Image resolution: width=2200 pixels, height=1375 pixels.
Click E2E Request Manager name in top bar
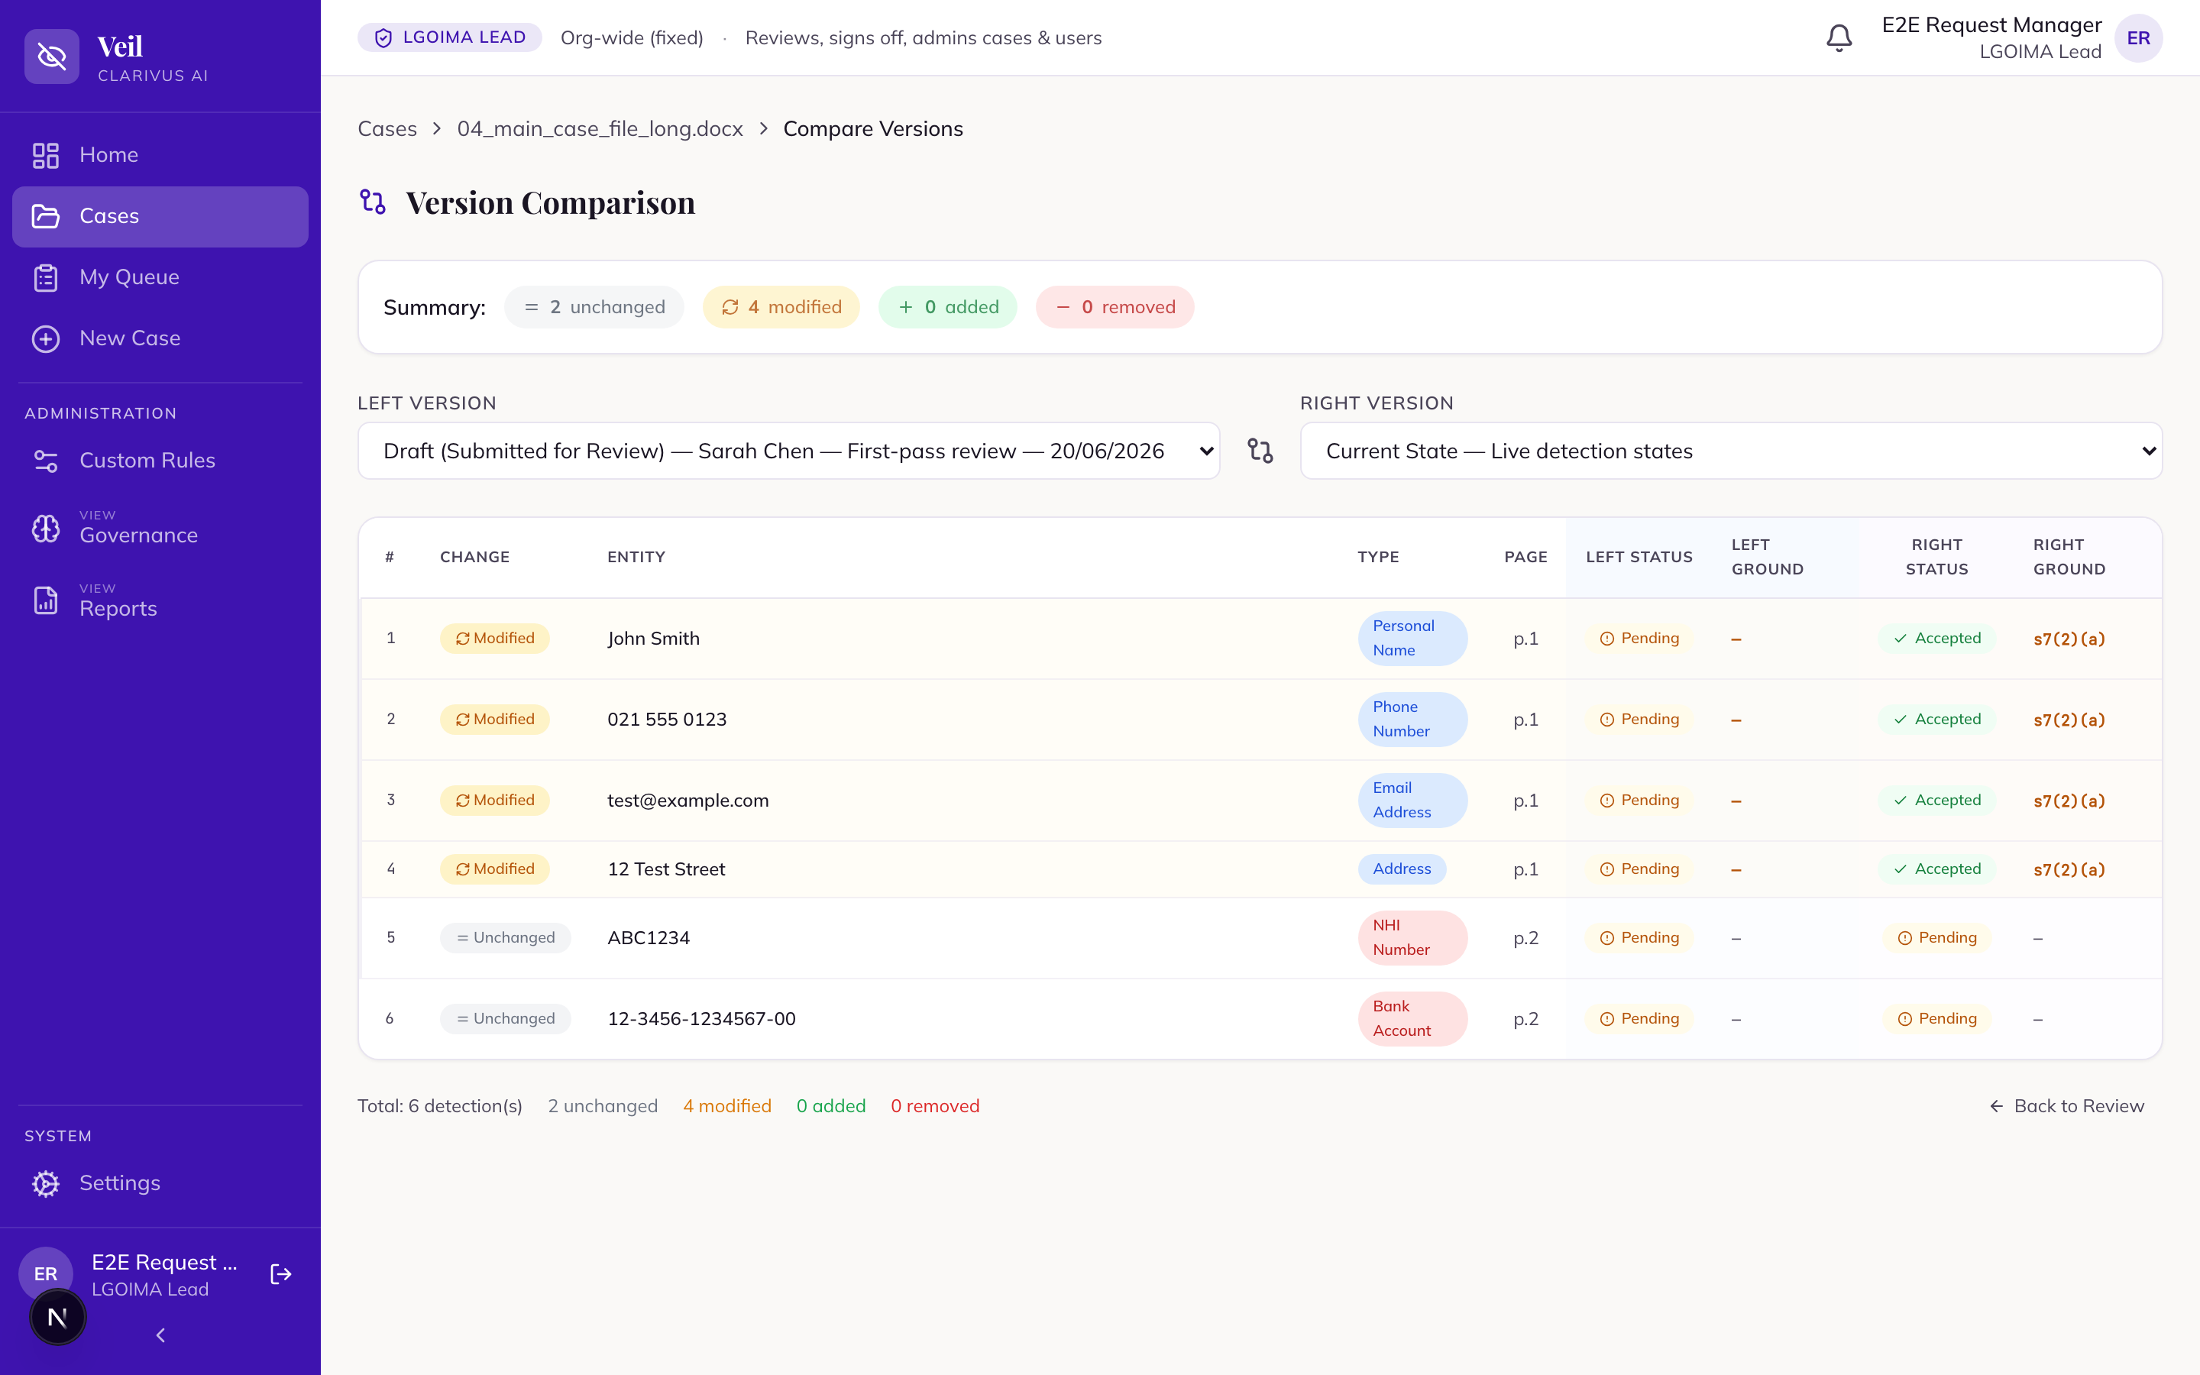pos(1991,24)
